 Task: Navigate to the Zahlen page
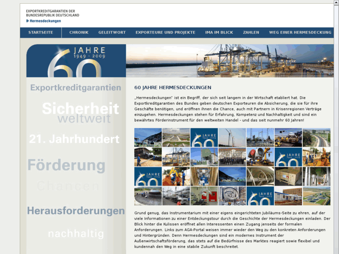point(251,33)
